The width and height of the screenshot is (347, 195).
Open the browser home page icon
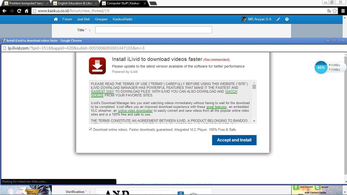[27, 11]
